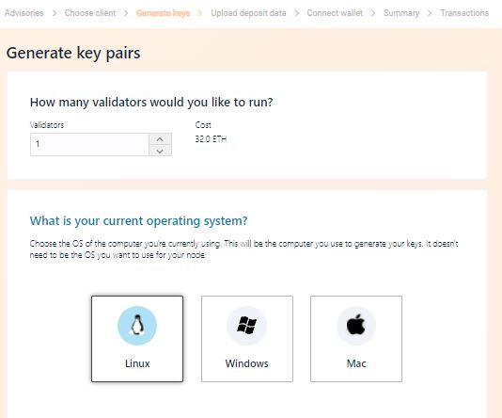502x418 pixels.
Task: Go to the Advisories step
Action: pos(24,13)
